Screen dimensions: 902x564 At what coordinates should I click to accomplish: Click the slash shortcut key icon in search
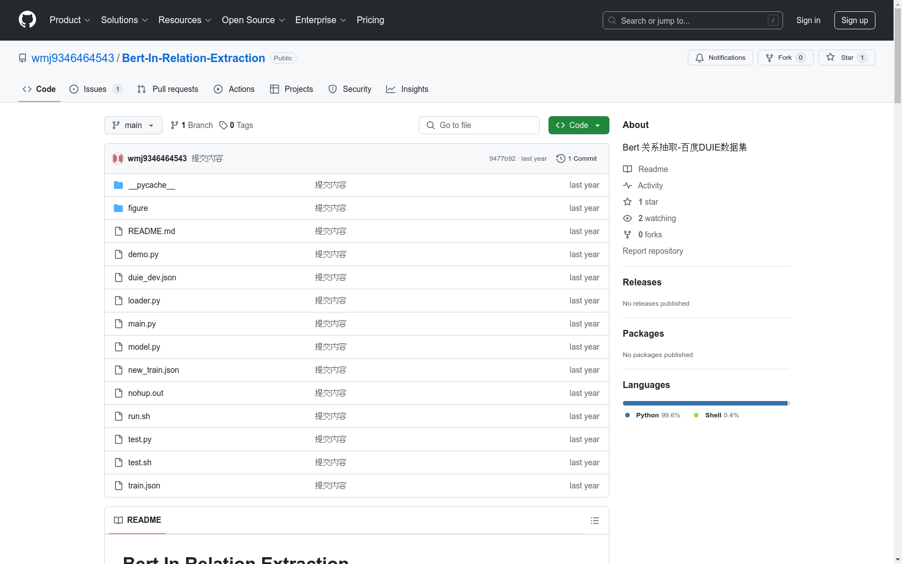773,20
